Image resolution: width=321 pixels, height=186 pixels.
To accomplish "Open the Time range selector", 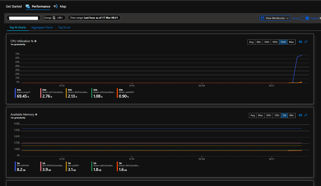I will point(94,18).
